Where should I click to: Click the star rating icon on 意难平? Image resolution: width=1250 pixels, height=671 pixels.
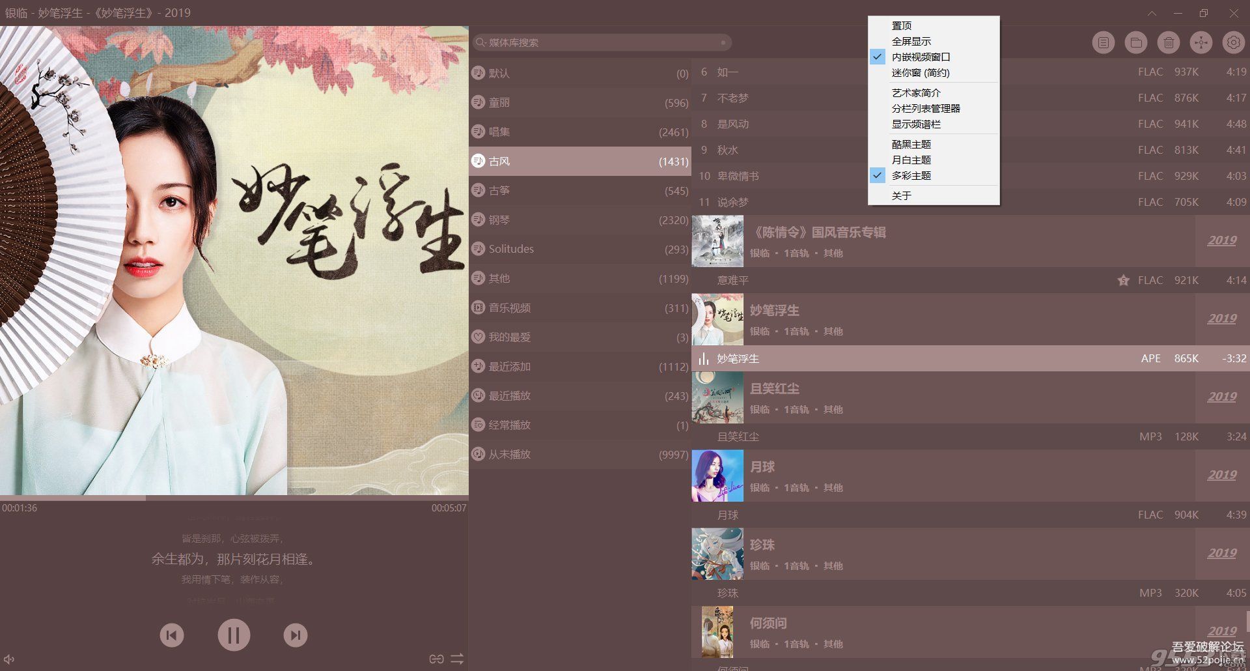tap(1123, 281)
